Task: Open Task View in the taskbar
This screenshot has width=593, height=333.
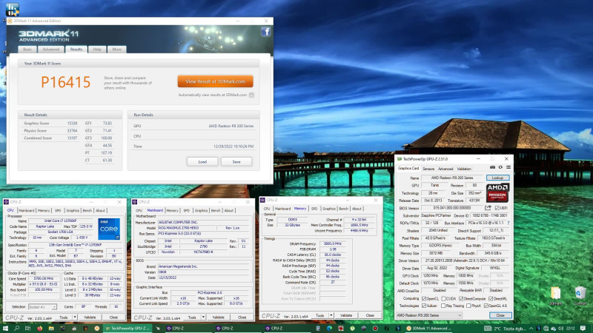Action: pyautogui.click(x=27, y=329)
